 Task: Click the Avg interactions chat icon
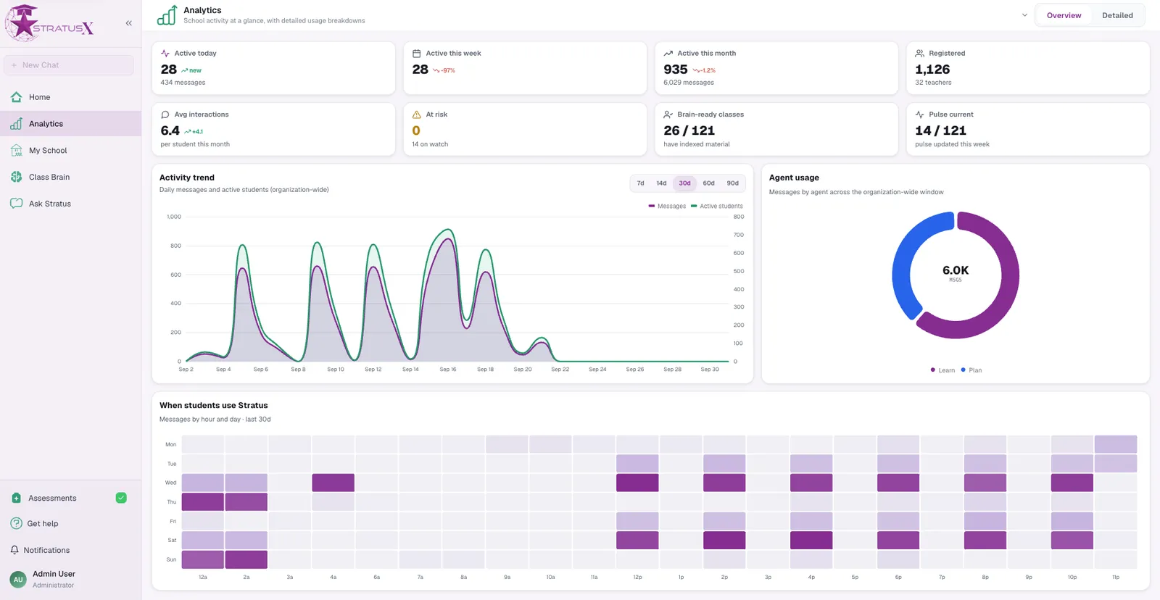[x=165, y=114]
